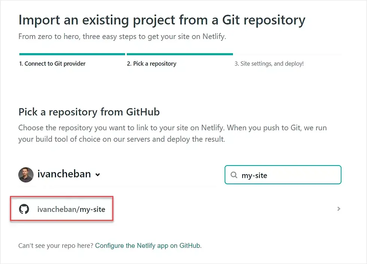Click the second teal progress bar segment
Screen dimensions: 367x264
[x=180, y=54]
